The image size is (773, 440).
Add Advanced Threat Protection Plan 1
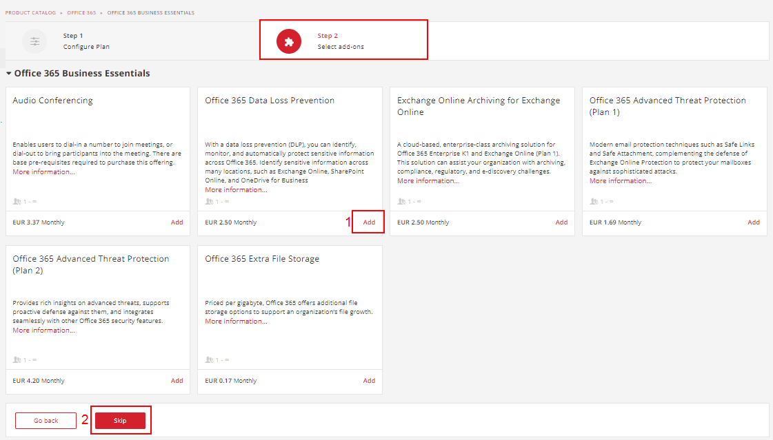click(754, 222)
